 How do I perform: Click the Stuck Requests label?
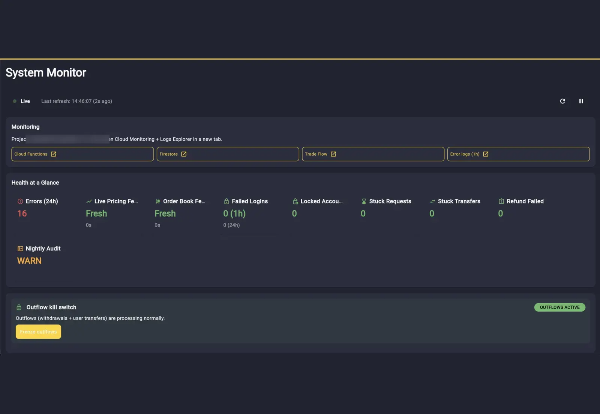390,201
